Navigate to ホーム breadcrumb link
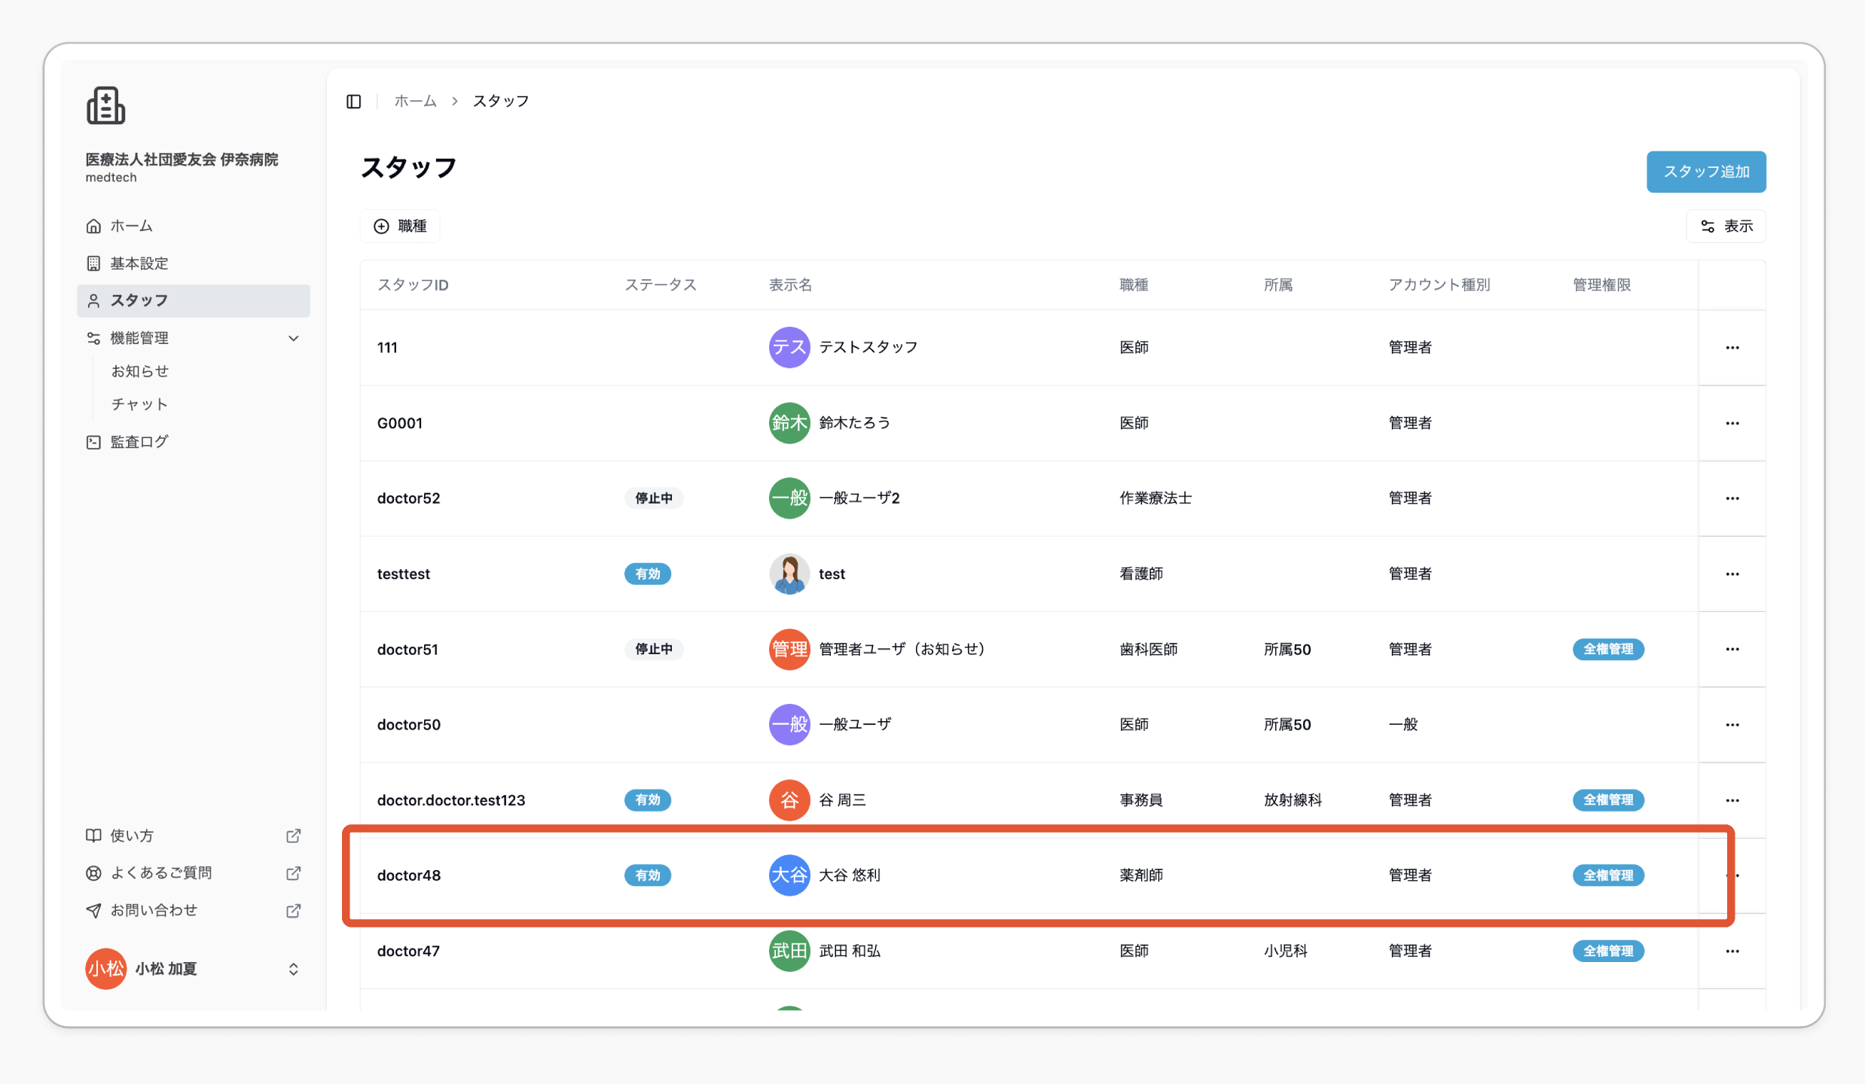The height and width of the screenshot is (1084, 1865). pyautogui.click(x=415, y=101)
